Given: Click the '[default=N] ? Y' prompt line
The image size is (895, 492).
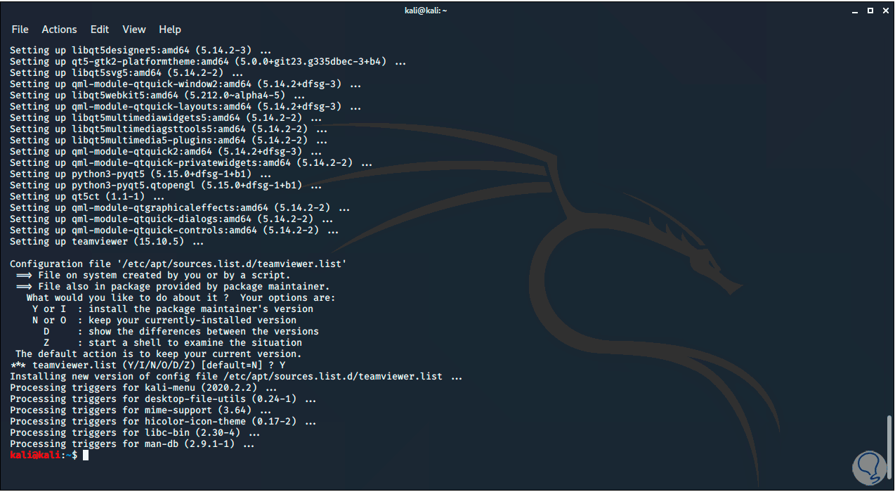Looking at the screenshot, I should coord(148,365).
